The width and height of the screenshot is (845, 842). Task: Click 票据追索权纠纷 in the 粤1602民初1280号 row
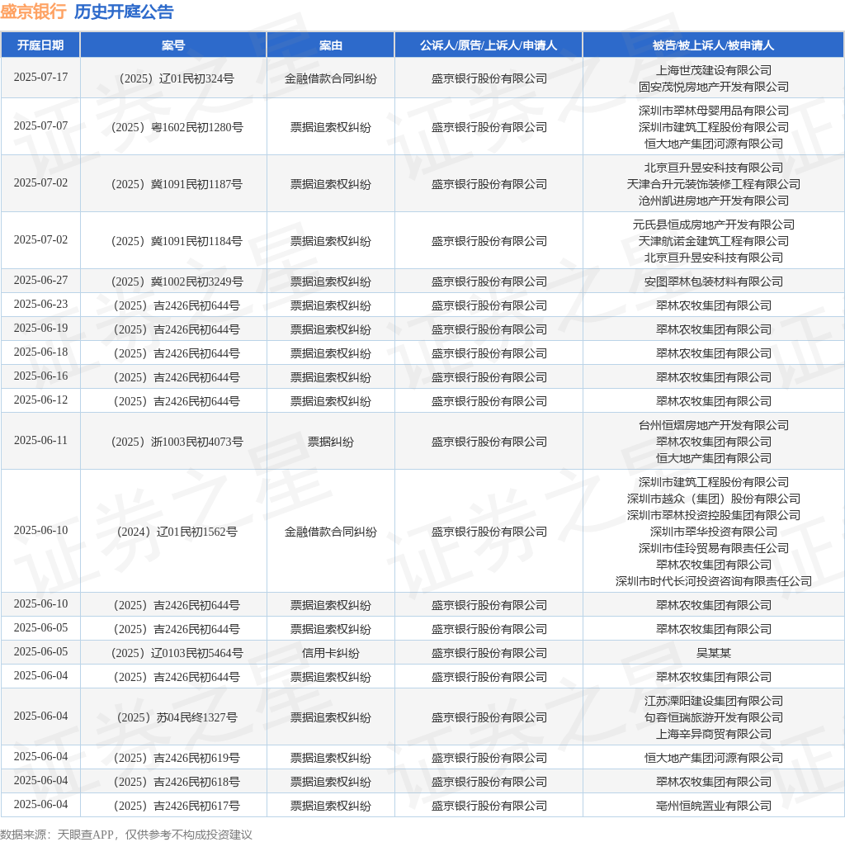pyautogui.click(x=330, y=127)
